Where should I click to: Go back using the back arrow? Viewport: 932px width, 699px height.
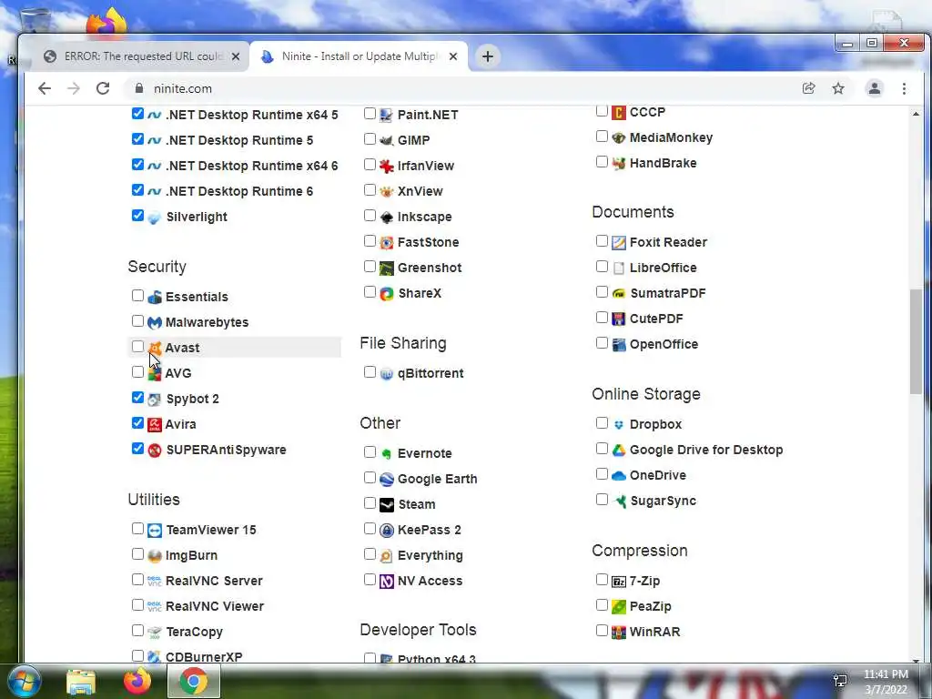(45, 88)
